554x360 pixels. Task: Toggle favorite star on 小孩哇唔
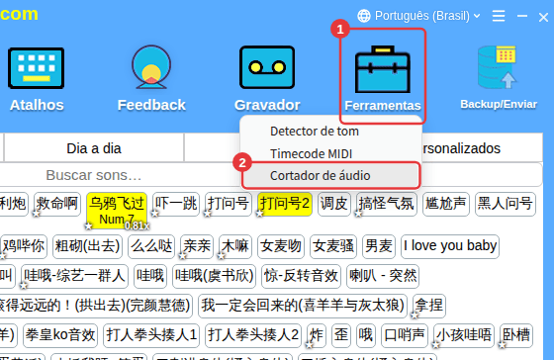tap(435, 345)
